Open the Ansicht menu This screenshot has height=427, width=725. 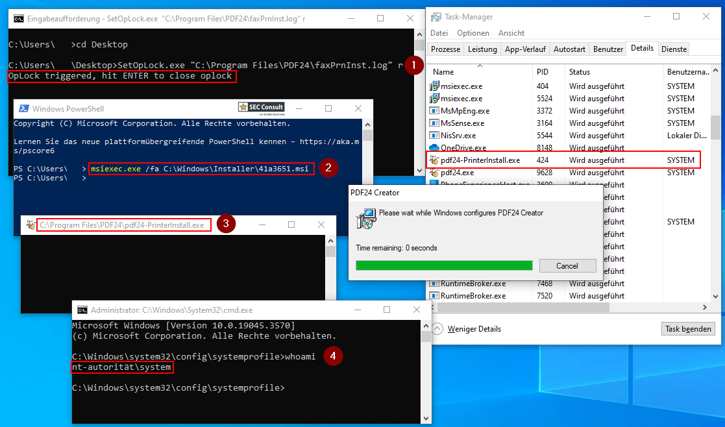point(510,32)
